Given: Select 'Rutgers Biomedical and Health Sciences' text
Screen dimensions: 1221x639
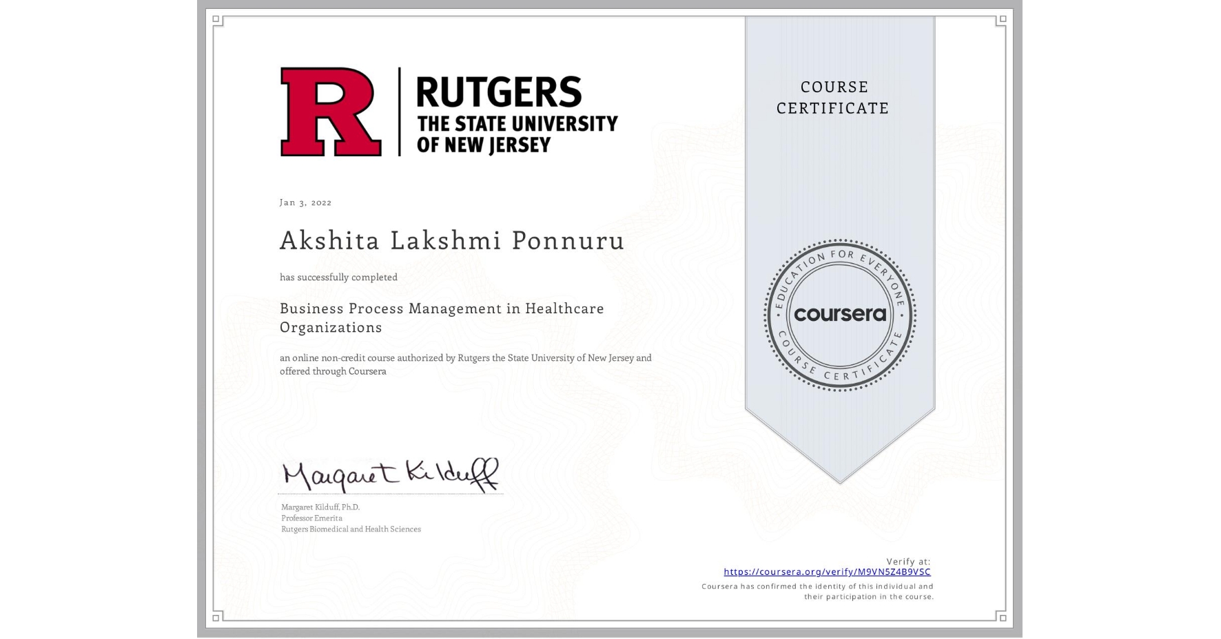Looking at the screenshot, I should click(x=351, y=529).
